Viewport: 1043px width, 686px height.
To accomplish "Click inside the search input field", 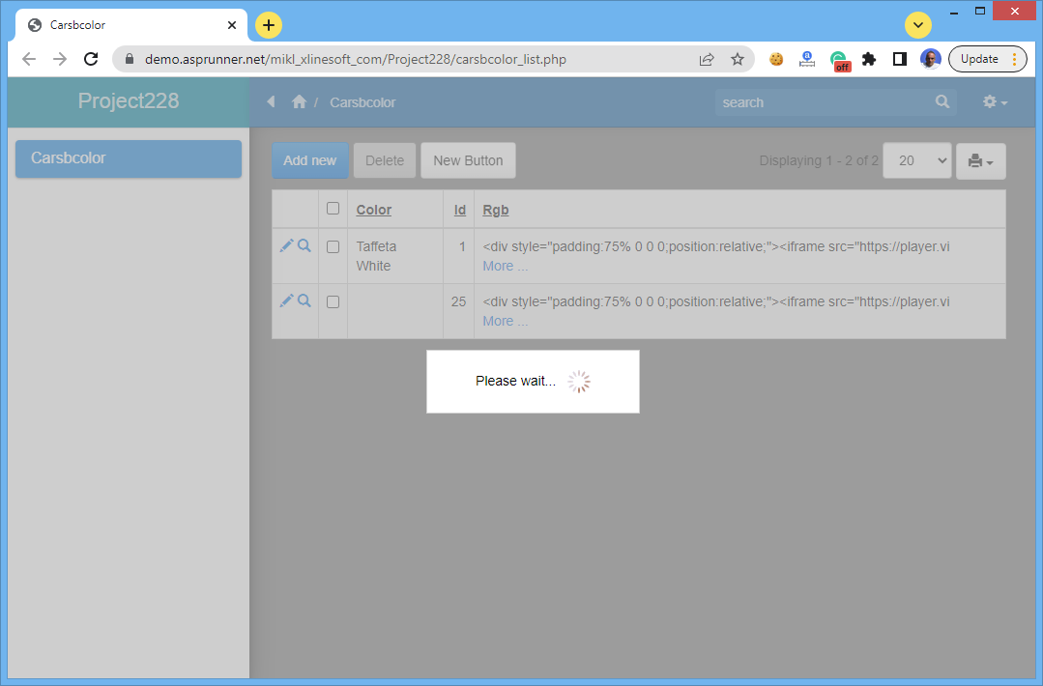I will click(x=822, y=102).
